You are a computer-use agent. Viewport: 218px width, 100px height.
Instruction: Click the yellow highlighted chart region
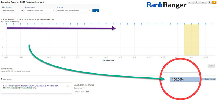pos(192,40)
